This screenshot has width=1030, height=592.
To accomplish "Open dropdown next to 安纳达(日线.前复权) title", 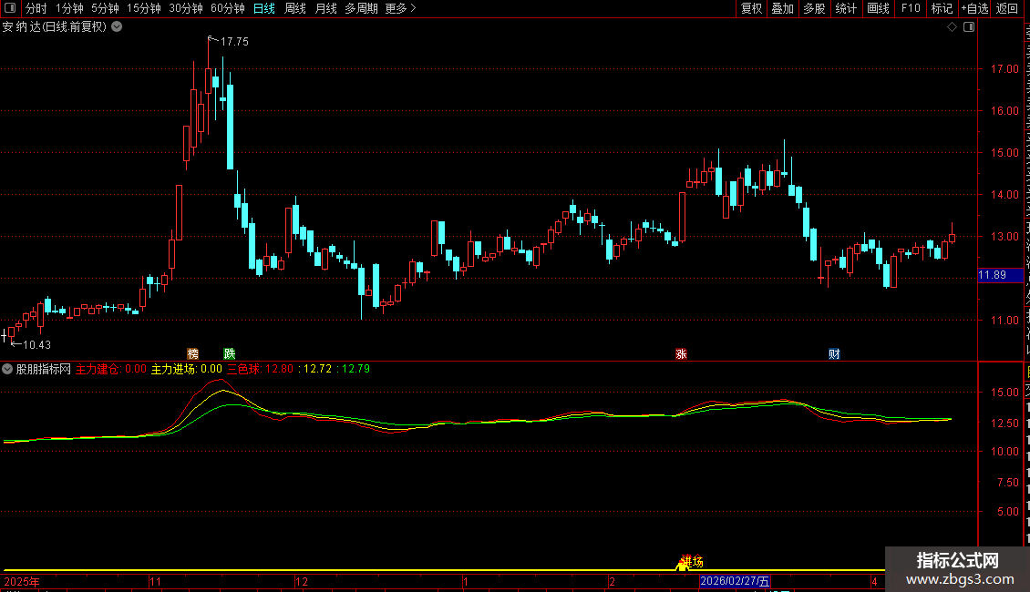I will coord(117,27).
